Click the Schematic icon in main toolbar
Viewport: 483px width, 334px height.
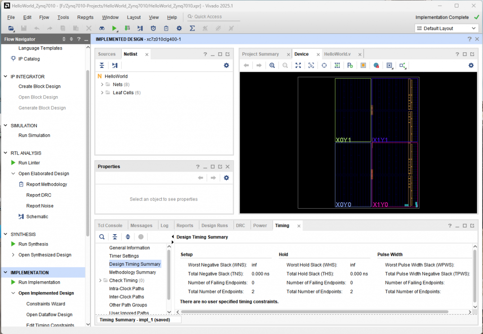(140, 28)
